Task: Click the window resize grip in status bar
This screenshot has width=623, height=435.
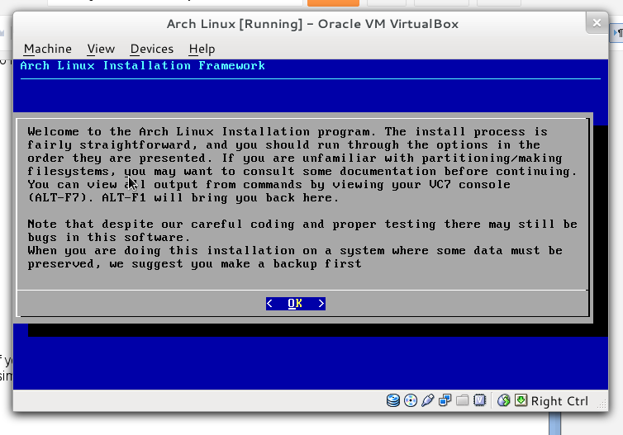Action: click(x=602, y=404)
